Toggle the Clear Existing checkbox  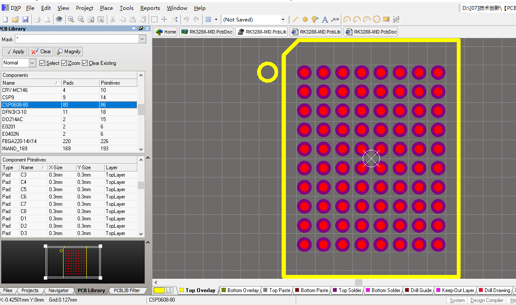click(85, 63)
